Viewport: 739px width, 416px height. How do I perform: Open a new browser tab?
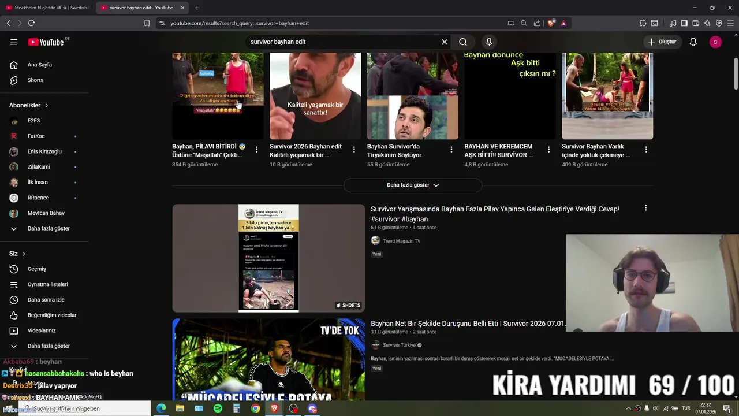coord(197,8)
